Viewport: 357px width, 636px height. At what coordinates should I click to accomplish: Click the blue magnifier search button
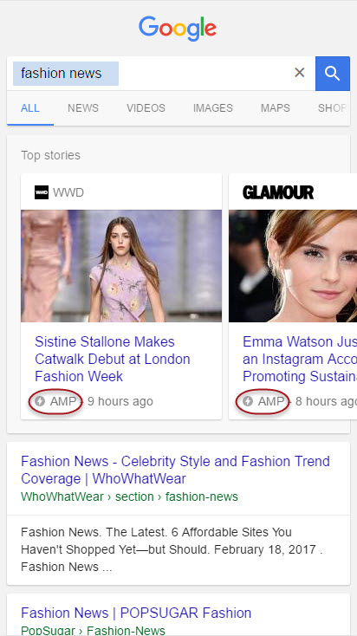pos(333,74)
